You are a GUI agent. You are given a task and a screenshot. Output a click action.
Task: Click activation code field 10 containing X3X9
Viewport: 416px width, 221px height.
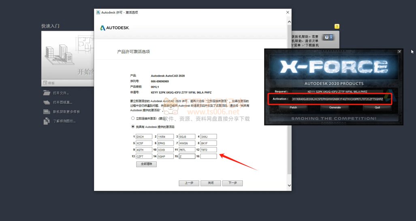pyautogui.click(x=166, y=150)
